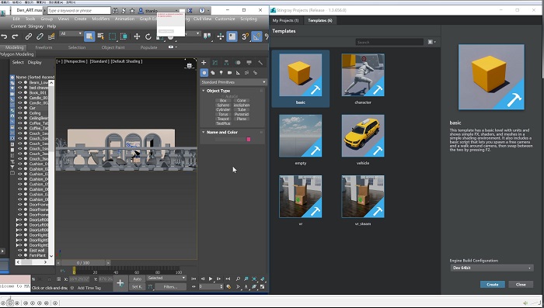Open Engine Build Configuration Dev 64bit dropdown

(491, 268)
